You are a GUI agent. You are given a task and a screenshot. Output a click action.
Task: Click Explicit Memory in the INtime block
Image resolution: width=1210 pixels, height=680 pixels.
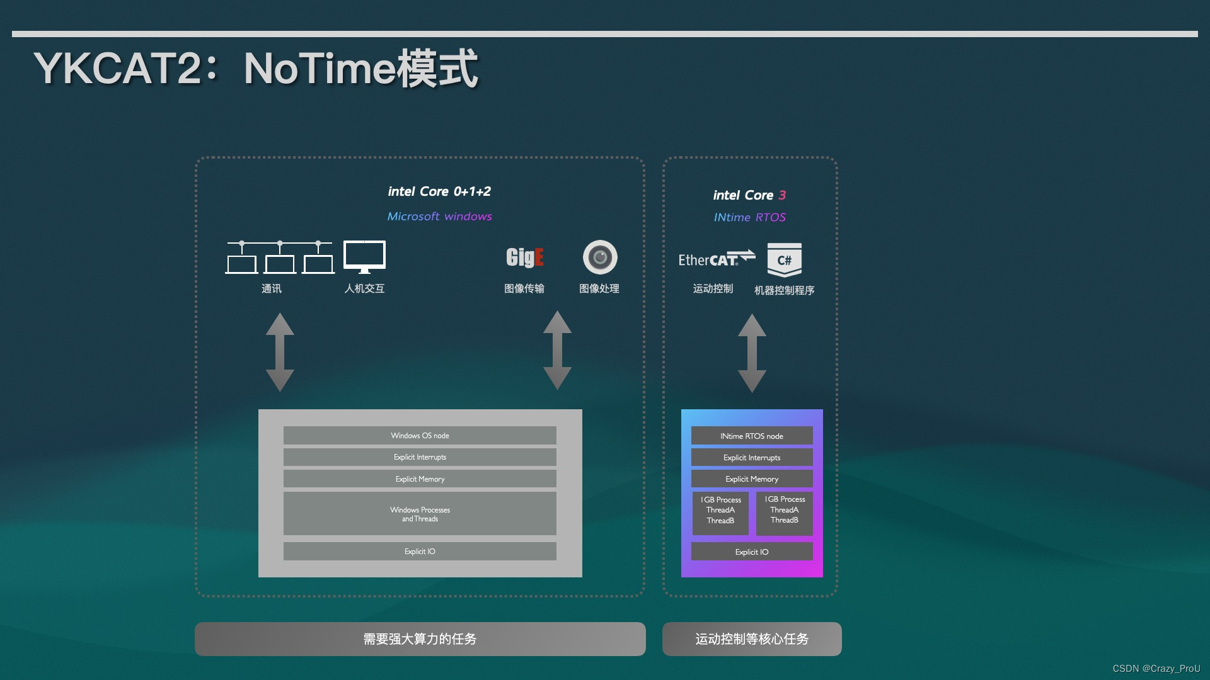tap(752, 479)
